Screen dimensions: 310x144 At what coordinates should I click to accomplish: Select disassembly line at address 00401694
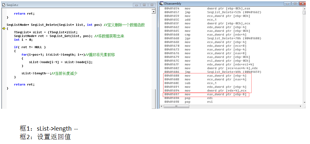pos(205,91)
